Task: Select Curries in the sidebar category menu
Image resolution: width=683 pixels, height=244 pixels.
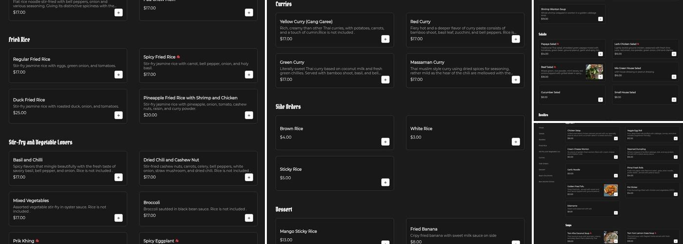Action: click(x=542, y=158)
